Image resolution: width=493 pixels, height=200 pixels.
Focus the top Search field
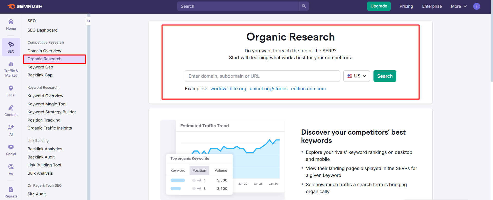tap(238, 6)
